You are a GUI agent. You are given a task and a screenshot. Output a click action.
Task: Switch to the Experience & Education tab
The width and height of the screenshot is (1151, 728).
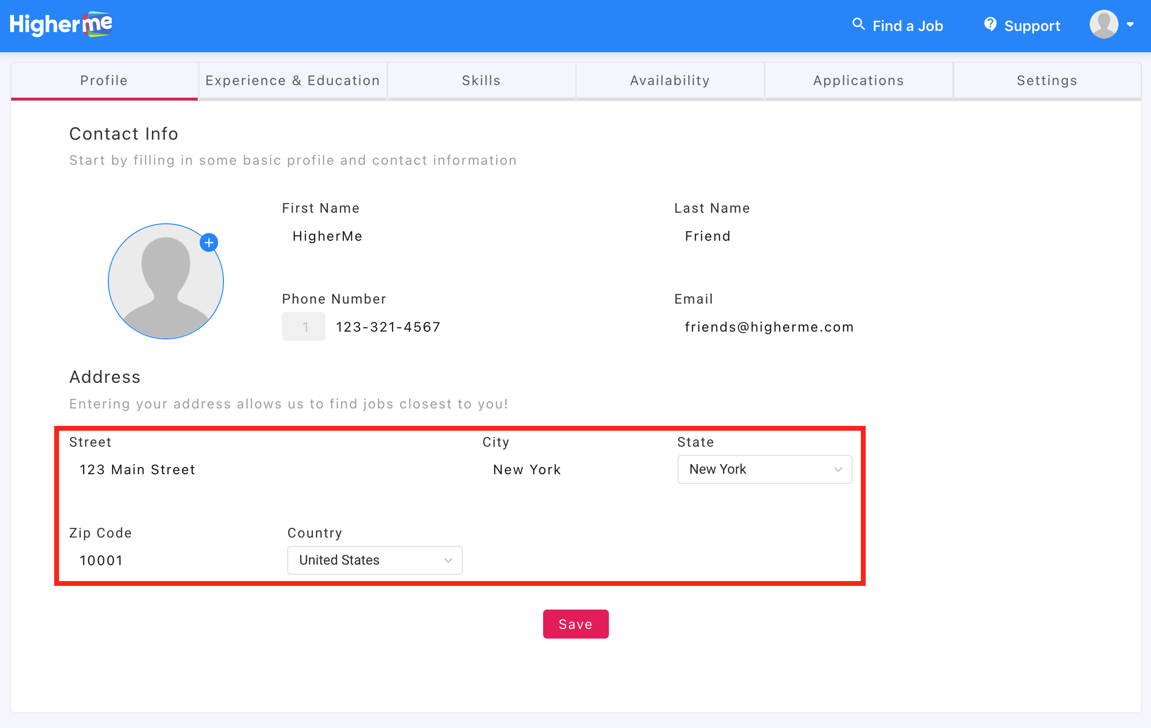[x=293, y=81]
